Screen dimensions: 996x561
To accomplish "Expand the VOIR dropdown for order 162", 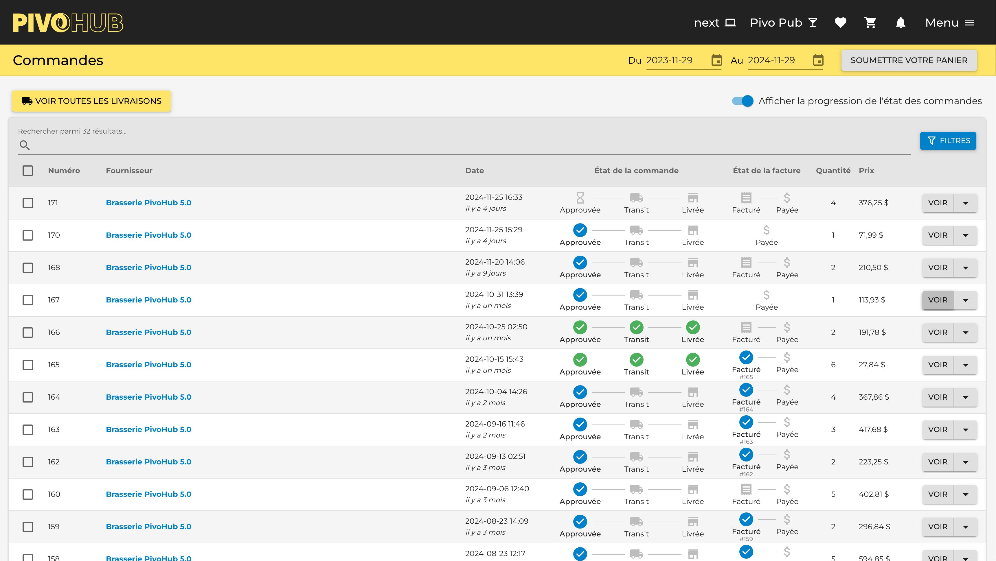I will coord(965,462).
